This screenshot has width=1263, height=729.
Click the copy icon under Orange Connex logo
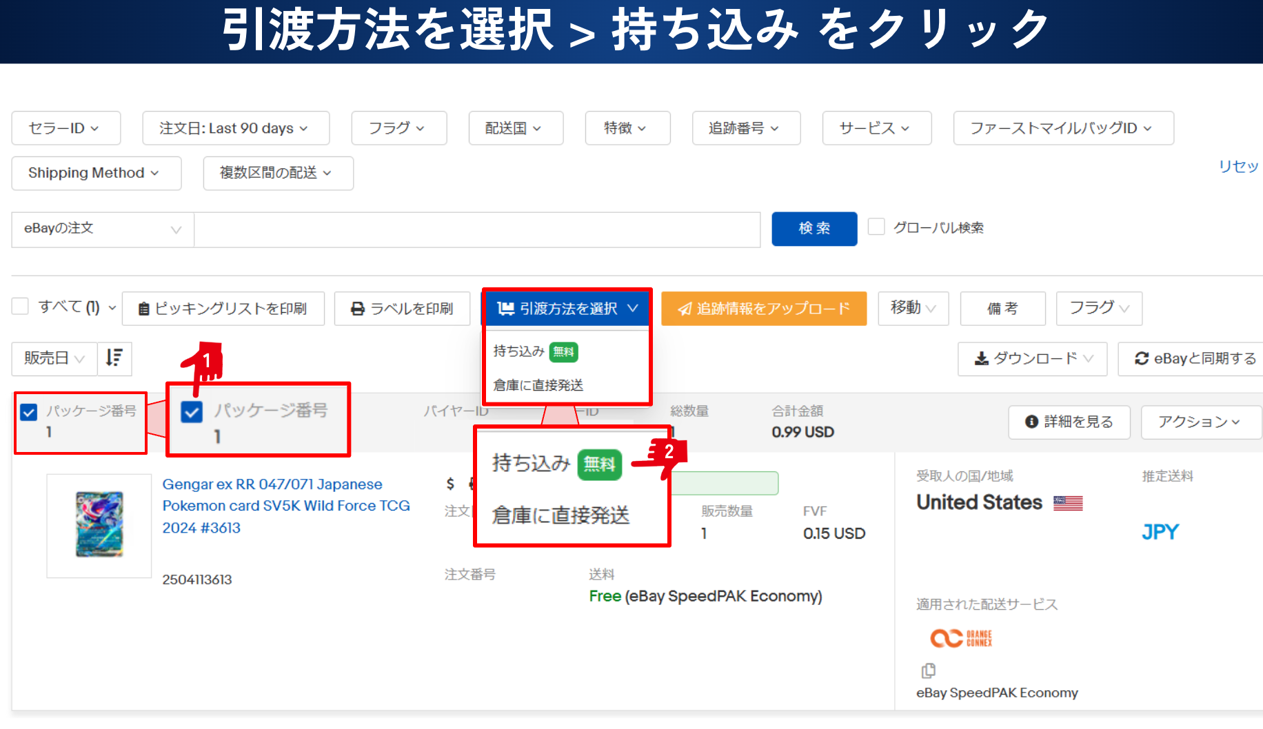tap(929, 670)
